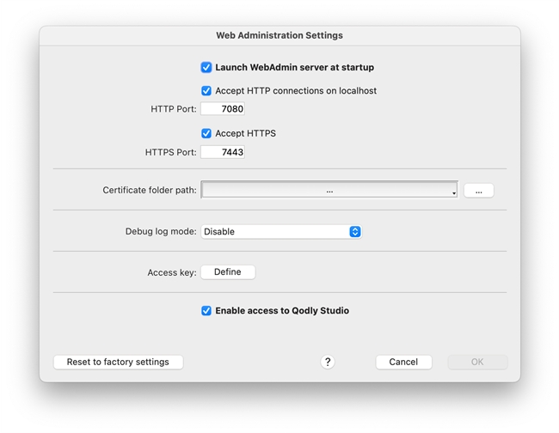Image resolution: width=559 pixels, height=433 pixels.
Task: Expand the small arrow in certificate path box
Action: (453, 193)
